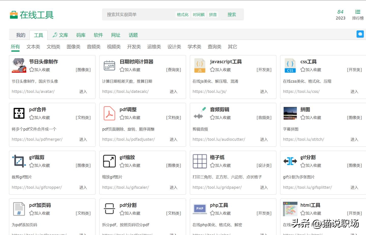366x235 pixels.
Task: Click the search input field at top
Action: click(137, 14)
